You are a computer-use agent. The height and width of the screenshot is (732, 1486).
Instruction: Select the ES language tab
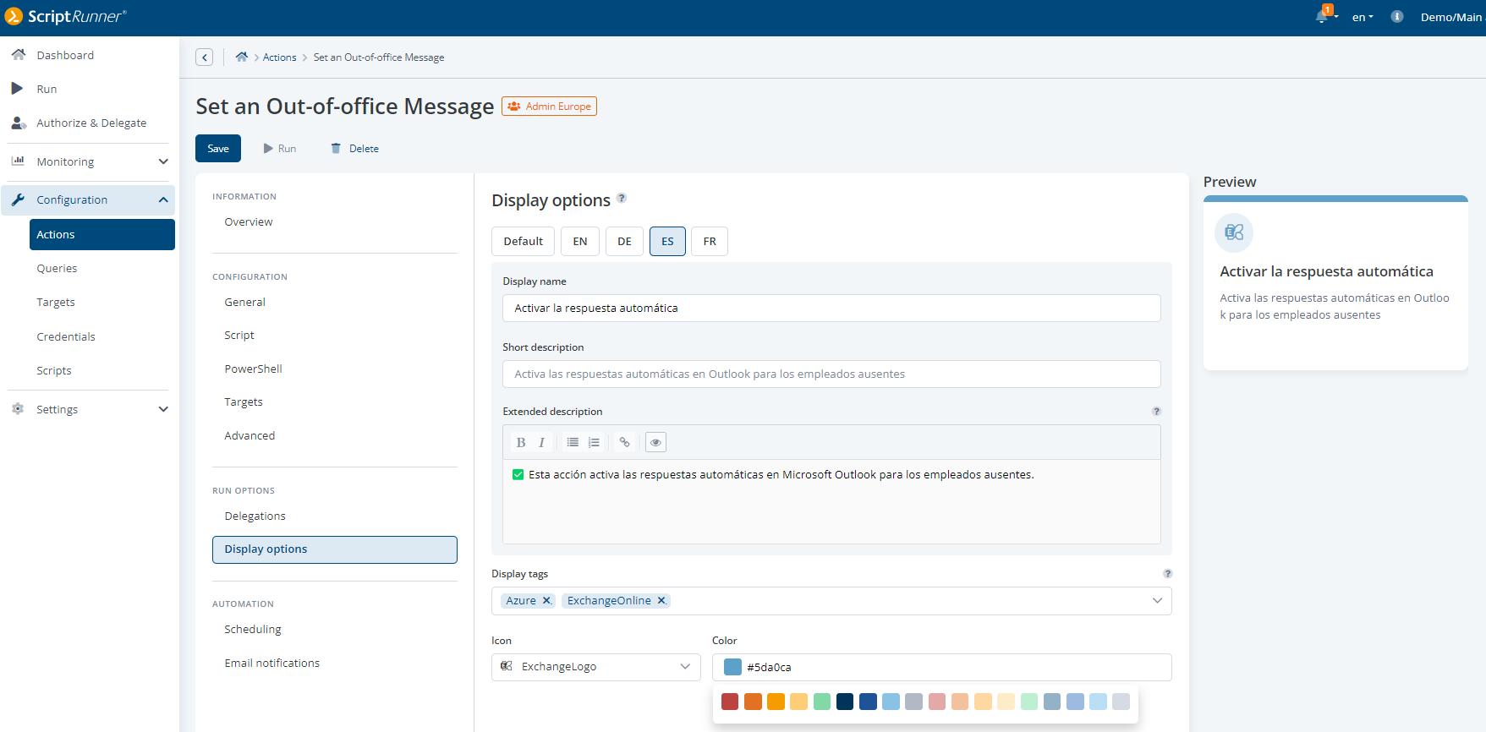(667, 241)
